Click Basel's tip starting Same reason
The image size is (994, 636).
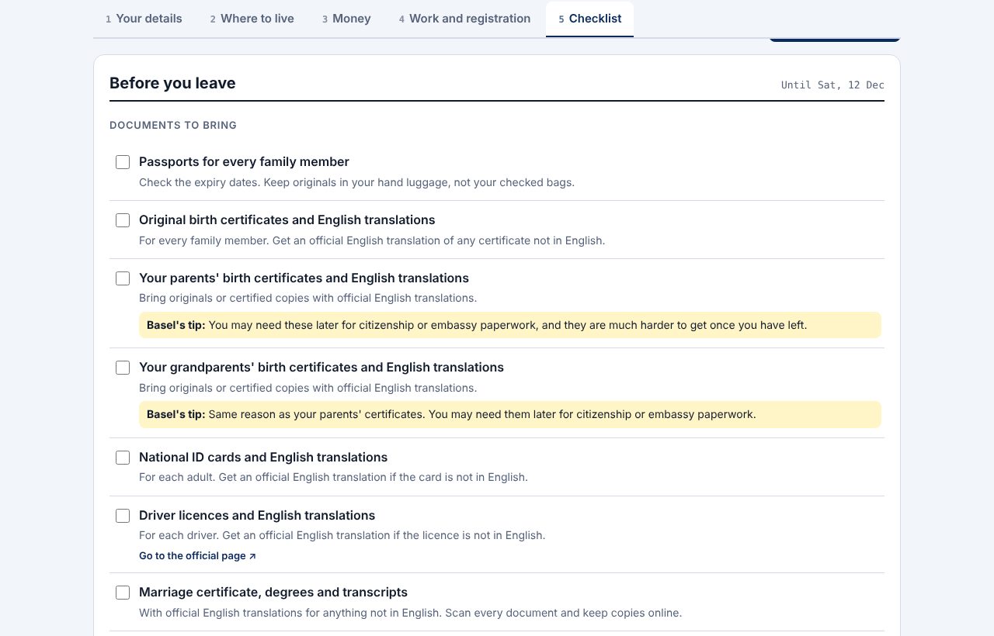pos(510,414)
